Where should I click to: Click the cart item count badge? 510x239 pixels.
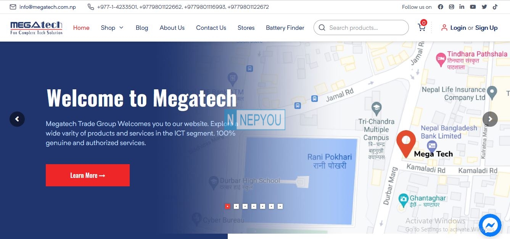(x=423, y=23)
